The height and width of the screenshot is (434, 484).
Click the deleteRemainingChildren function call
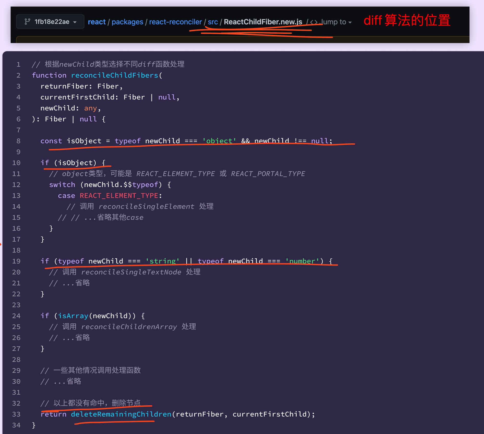pos(121,414)
